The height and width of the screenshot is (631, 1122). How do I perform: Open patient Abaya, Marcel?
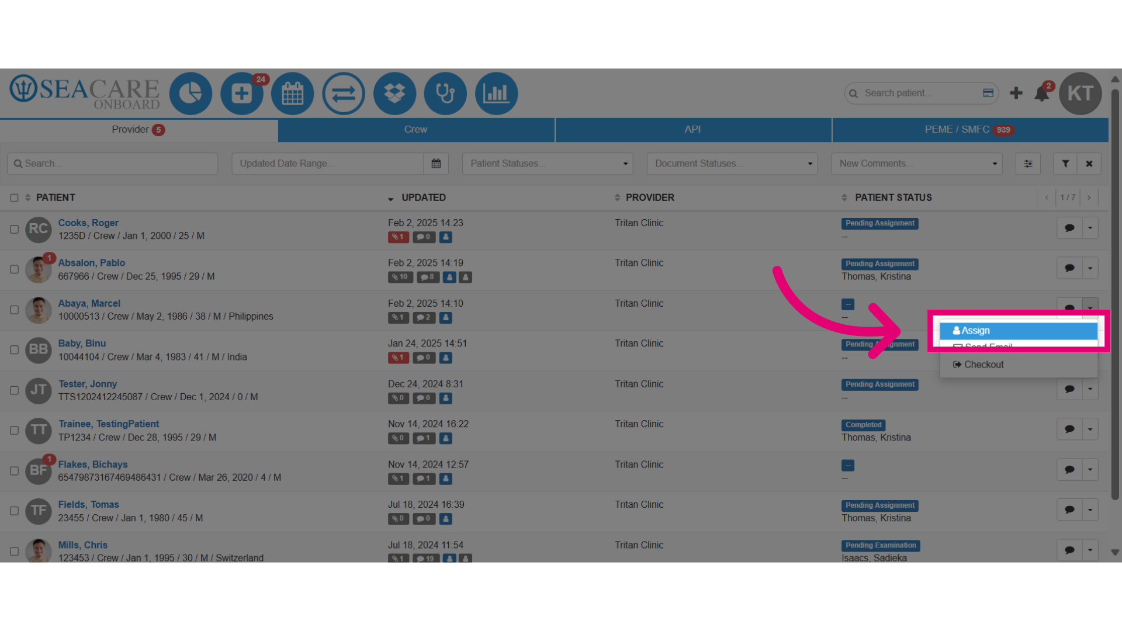coord(89,304)
